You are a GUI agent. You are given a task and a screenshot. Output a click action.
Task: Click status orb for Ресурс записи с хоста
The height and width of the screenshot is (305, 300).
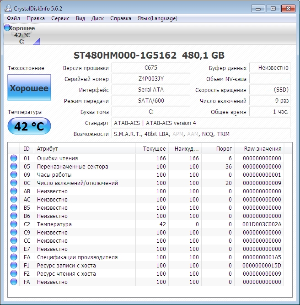[x=14, y=266]
